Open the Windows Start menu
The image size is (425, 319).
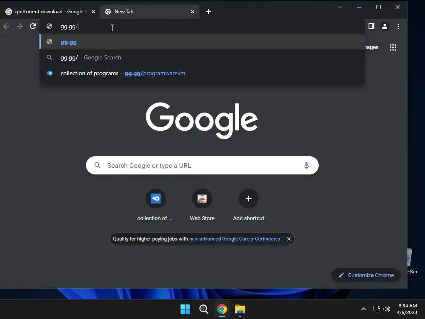tap(186, 309)
